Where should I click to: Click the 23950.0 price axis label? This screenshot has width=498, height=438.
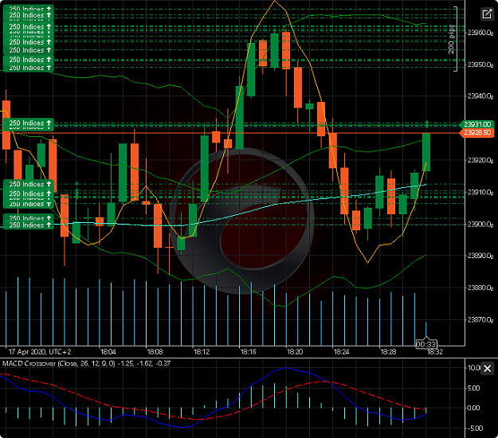pyautogui.click(x=480, y=65)
